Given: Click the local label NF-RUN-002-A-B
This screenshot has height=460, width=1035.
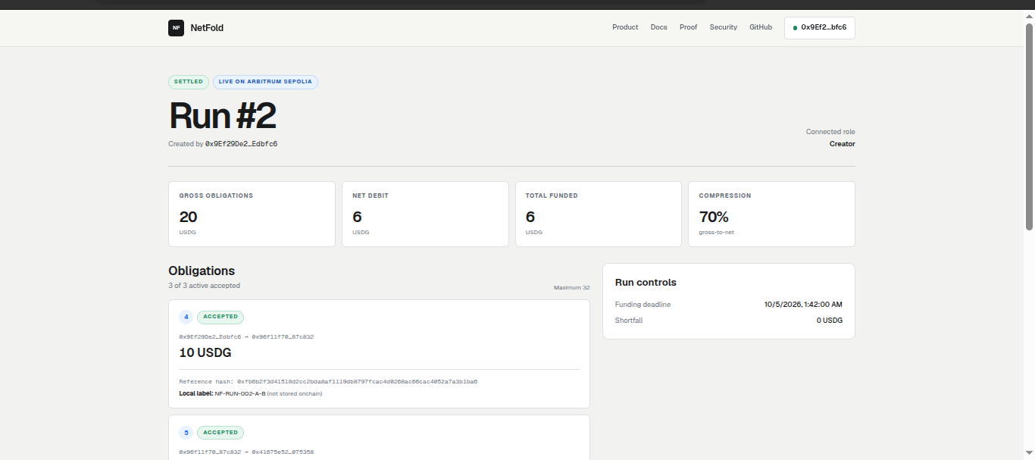Looking at the screenshot, I should coord(239,393).
